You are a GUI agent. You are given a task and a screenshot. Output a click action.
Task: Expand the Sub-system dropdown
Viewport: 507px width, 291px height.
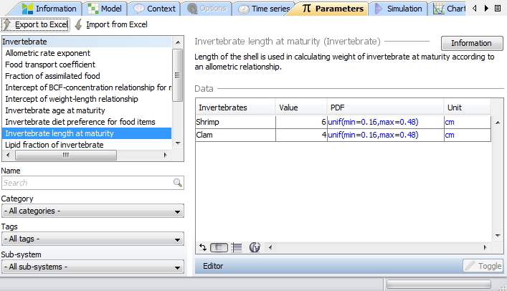coord(93,267)
